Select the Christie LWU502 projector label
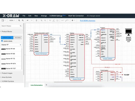 [x=108, y=59]
